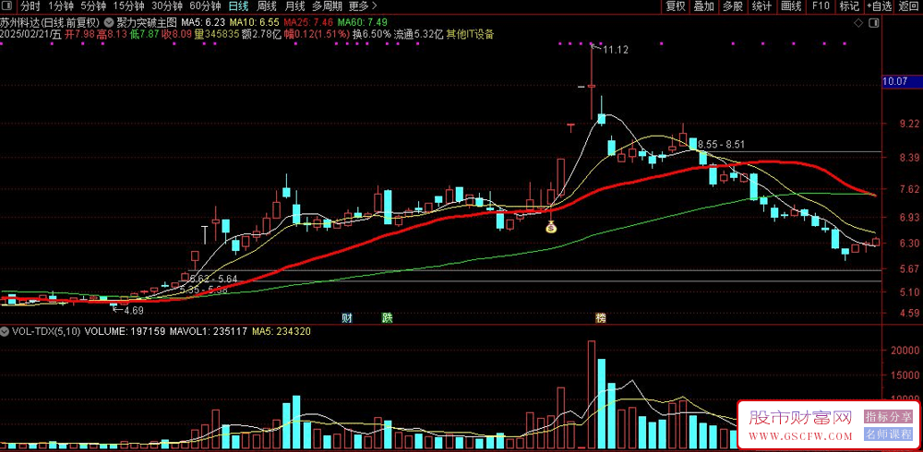Select the 30分钟 period
The height and width of the screenshot is (452, 923).
point(166,6)
